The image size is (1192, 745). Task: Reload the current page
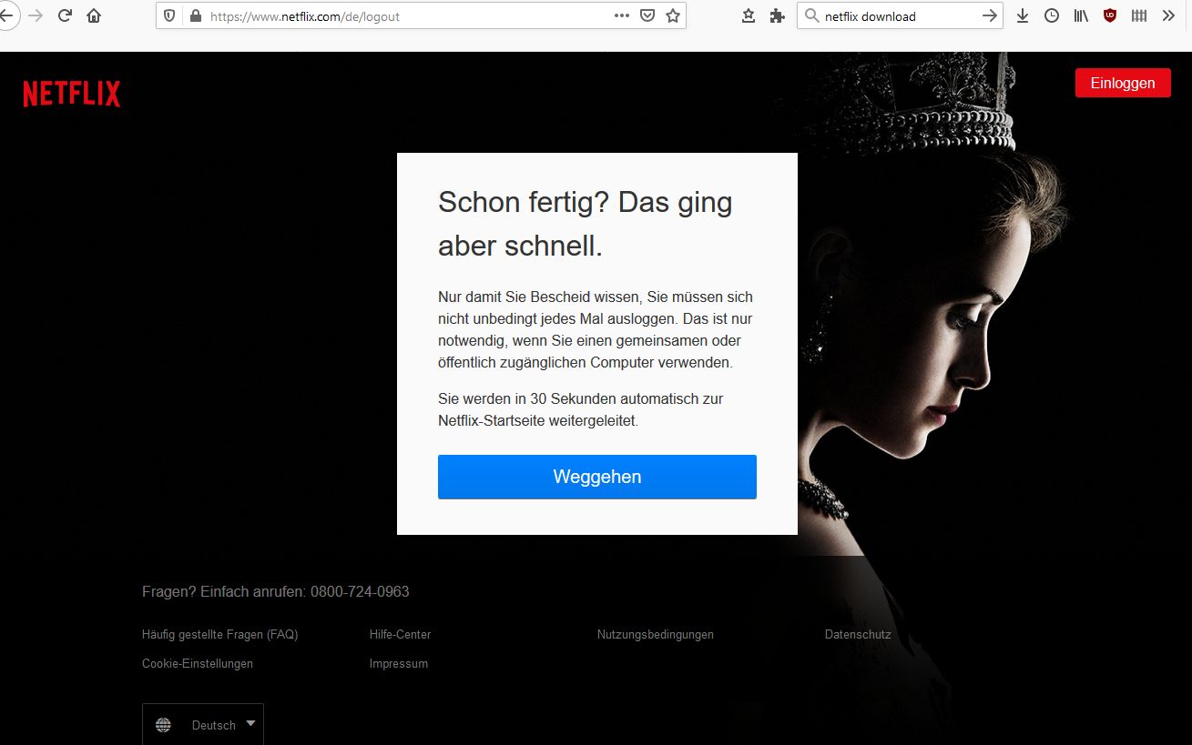[x=65, y=15]
